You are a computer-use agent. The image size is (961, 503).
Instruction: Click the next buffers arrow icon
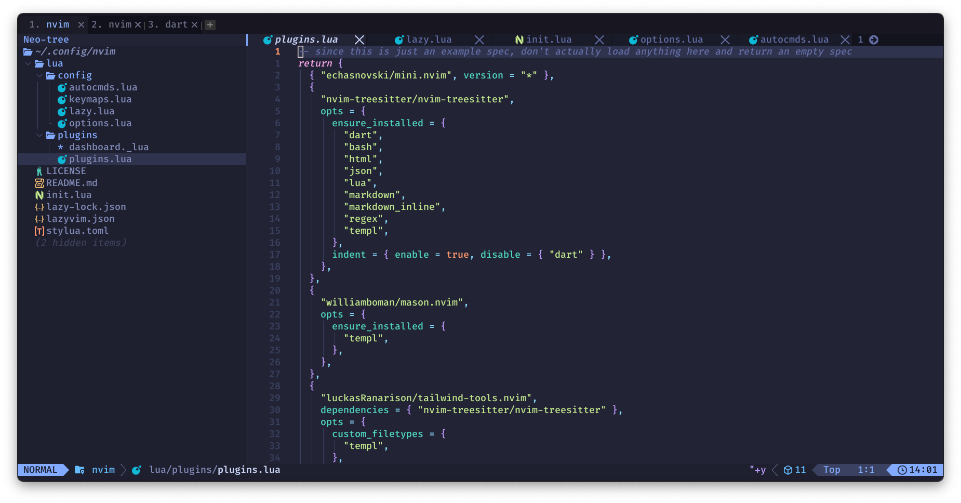(874, 39)
